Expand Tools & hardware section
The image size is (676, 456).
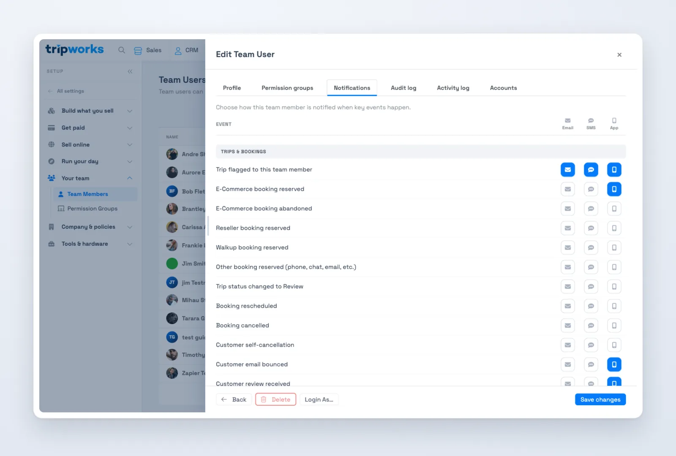(x=130, y=244)
